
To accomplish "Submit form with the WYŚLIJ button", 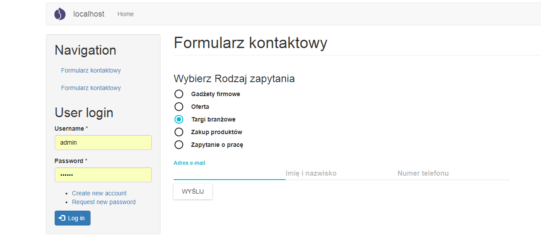I will [x=193, y=191].
